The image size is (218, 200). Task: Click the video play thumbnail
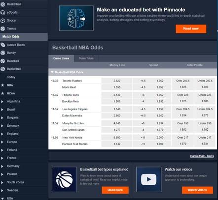pyautogui.click(x=148, y=179)
